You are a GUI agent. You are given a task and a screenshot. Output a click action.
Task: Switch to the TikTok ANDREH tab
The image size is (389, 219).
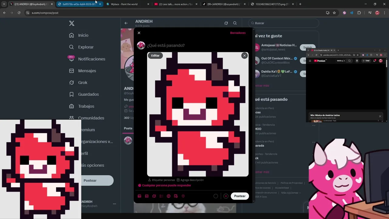click(223, 4)
